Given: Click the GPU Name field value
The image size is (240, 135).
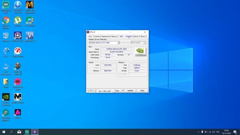Looking at the screenshot, I should click(117, 49).
